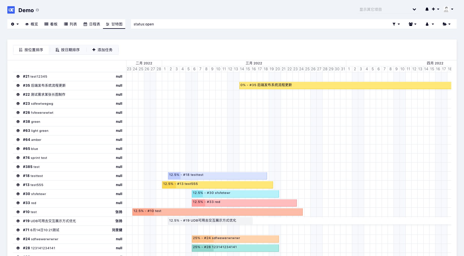Click info icon for #18 testtest
464x256 pixels.
pyautogui.click(x=18, y=176)
